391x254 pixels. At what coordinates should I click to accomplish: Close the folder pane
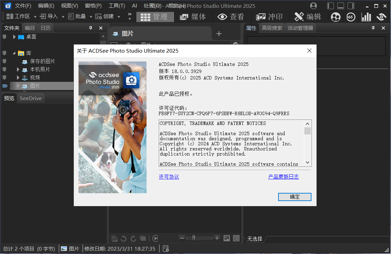[101, 28]
